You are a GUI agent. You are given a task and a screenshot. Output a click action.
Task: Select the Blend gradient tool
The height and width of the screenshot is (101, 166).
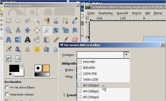pos(47,40)
